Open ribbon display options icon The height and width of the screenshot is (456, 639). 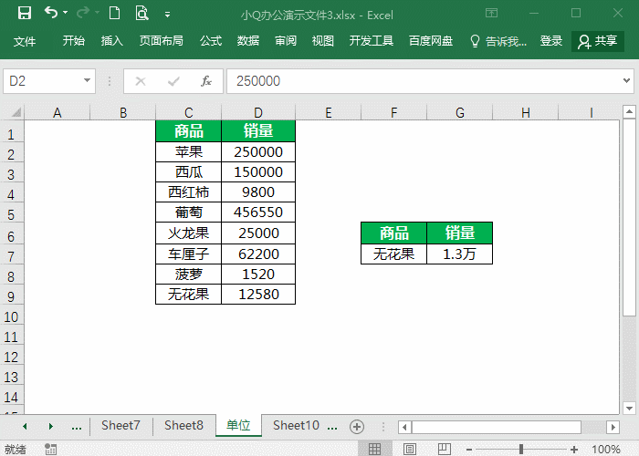[x=491, y=13]
